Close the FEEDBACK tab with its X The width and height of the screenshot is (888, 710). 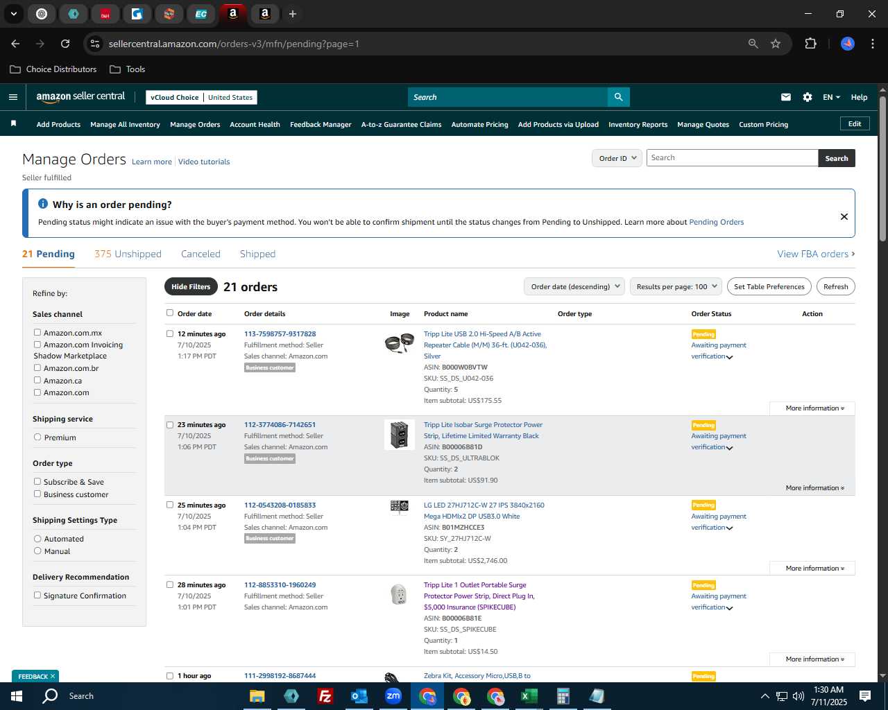coord(52,676)
